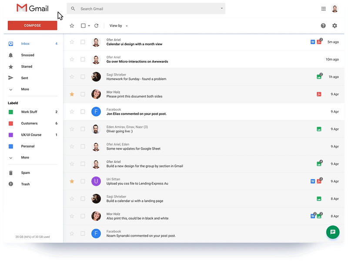Open the Google apps grid
Image resolution: width=348 pixels, height=261 pixels.
point(323,9)
